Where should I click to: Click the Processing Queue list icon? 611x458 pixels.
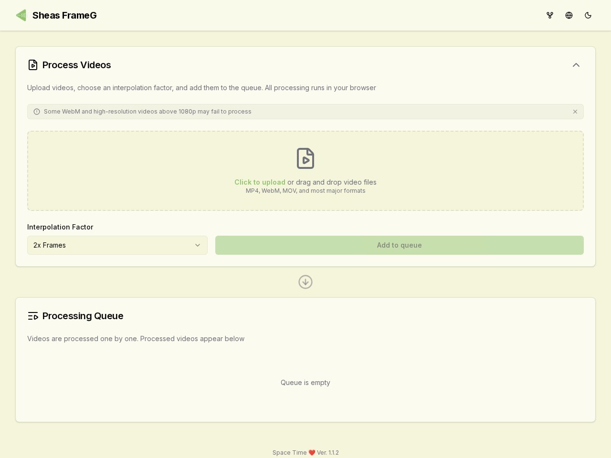[33, 316]
